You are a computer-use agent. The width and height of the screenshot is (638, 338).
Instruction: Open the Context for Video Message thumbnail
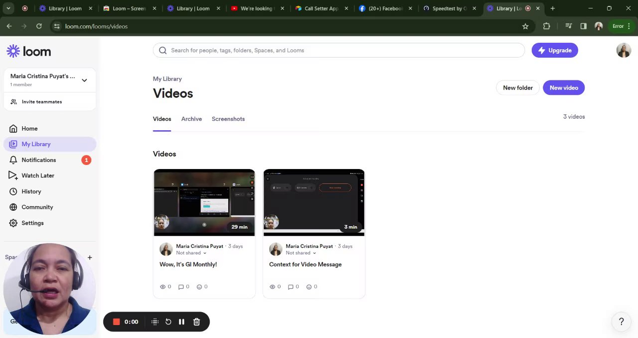coord(314,202)
